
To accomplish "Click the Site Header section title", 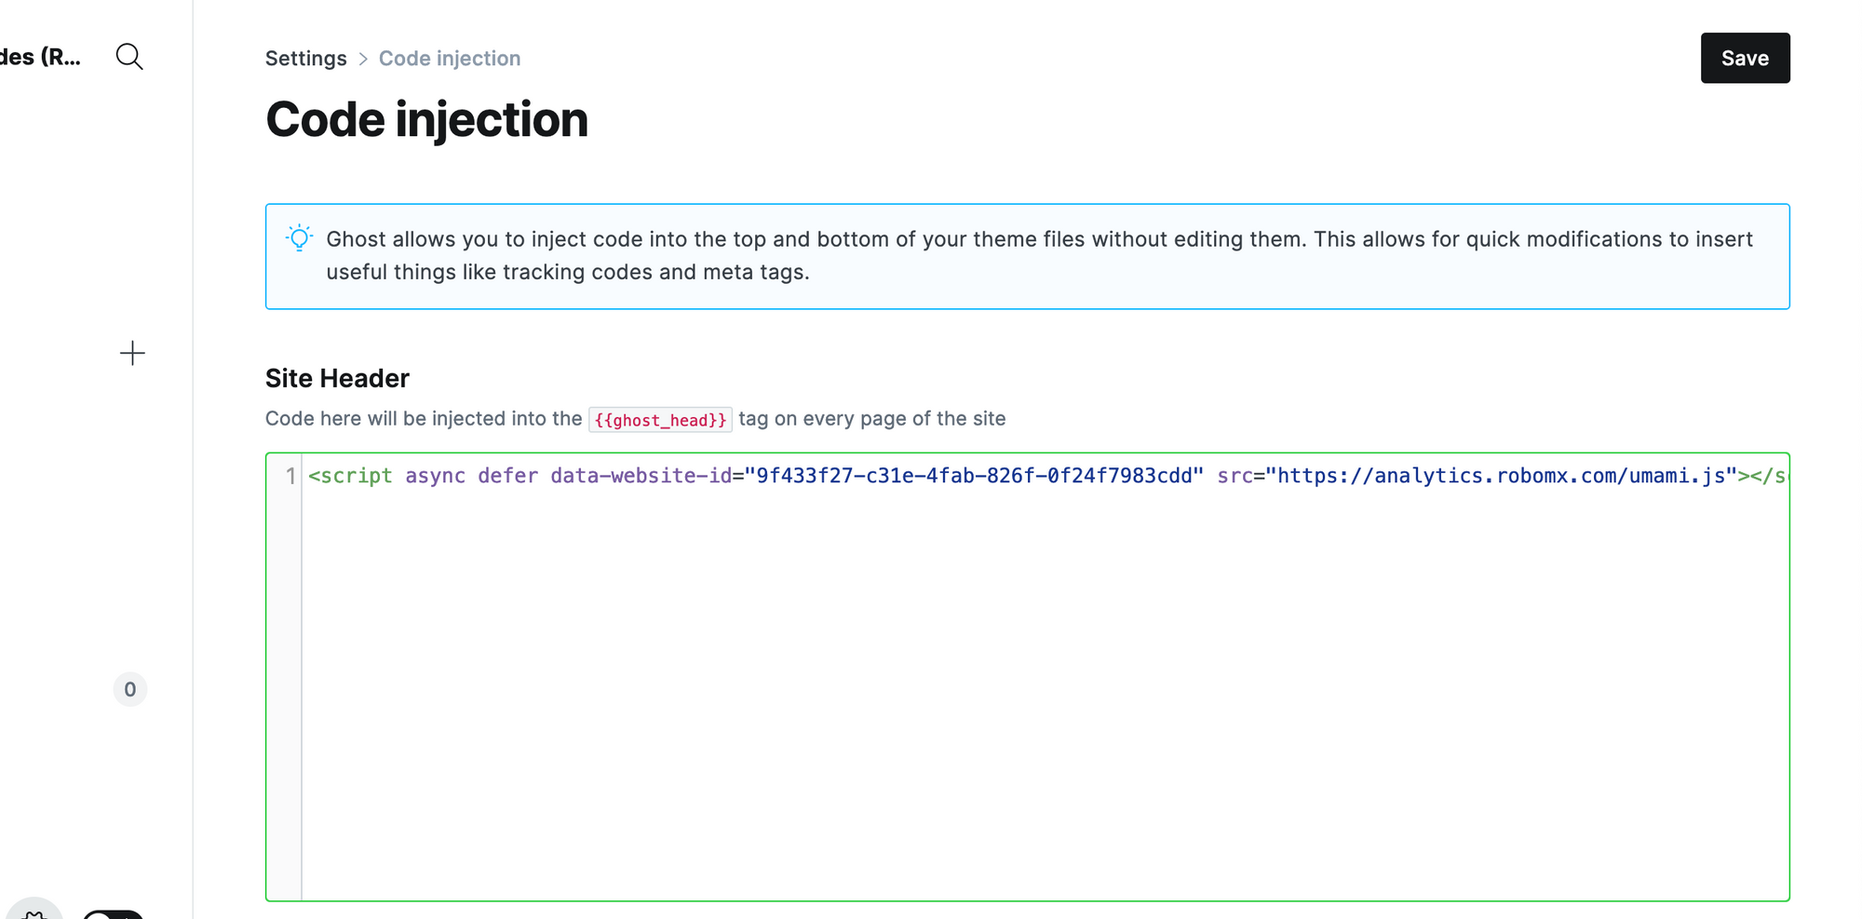I will 337,378.
